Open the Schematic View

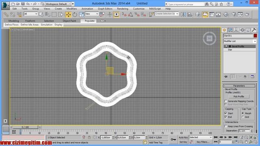218,15
